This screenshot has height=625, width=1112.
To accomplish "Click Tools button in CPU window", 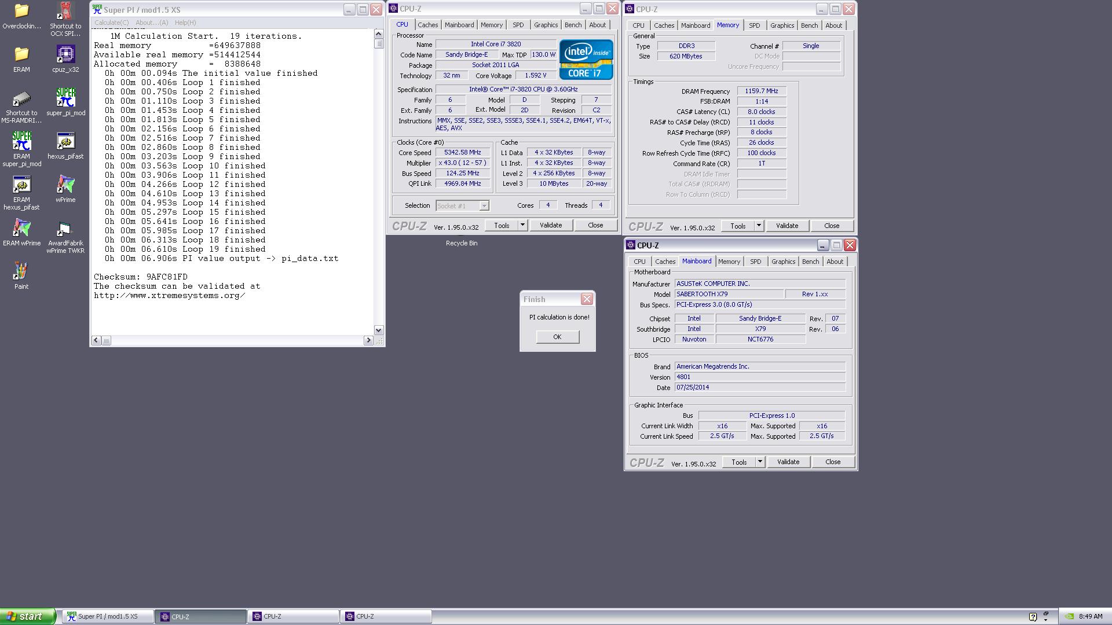I will click(502, 225).
